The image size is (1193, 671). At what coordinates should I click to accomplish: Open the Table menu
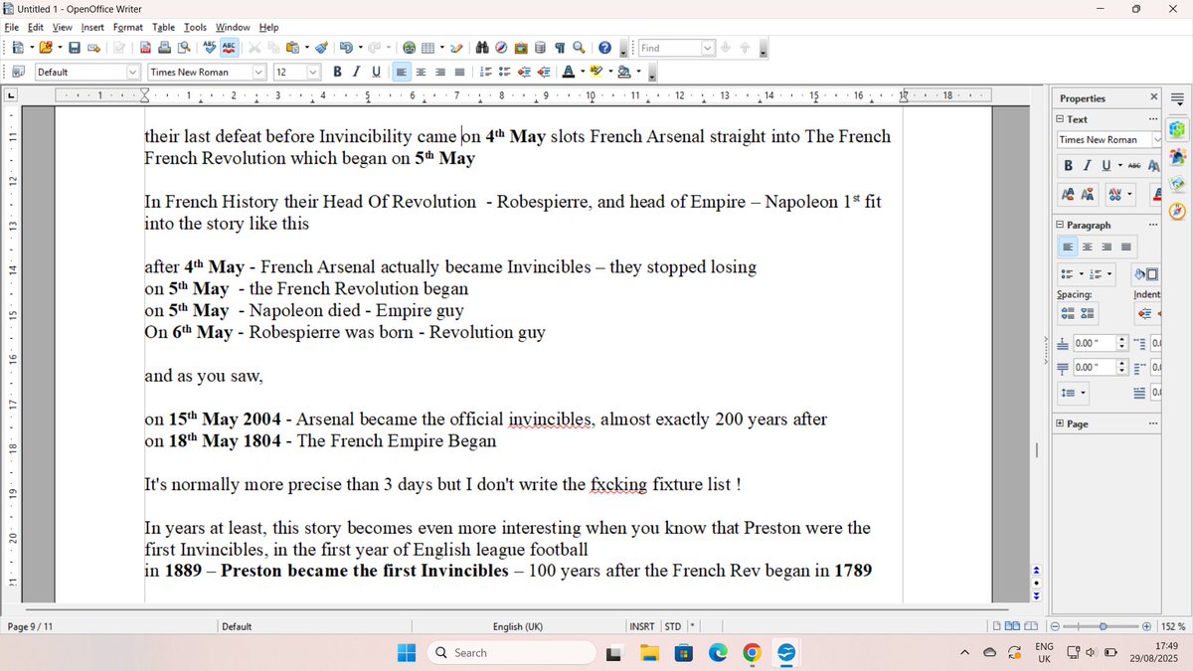click(x=164, y=27)
